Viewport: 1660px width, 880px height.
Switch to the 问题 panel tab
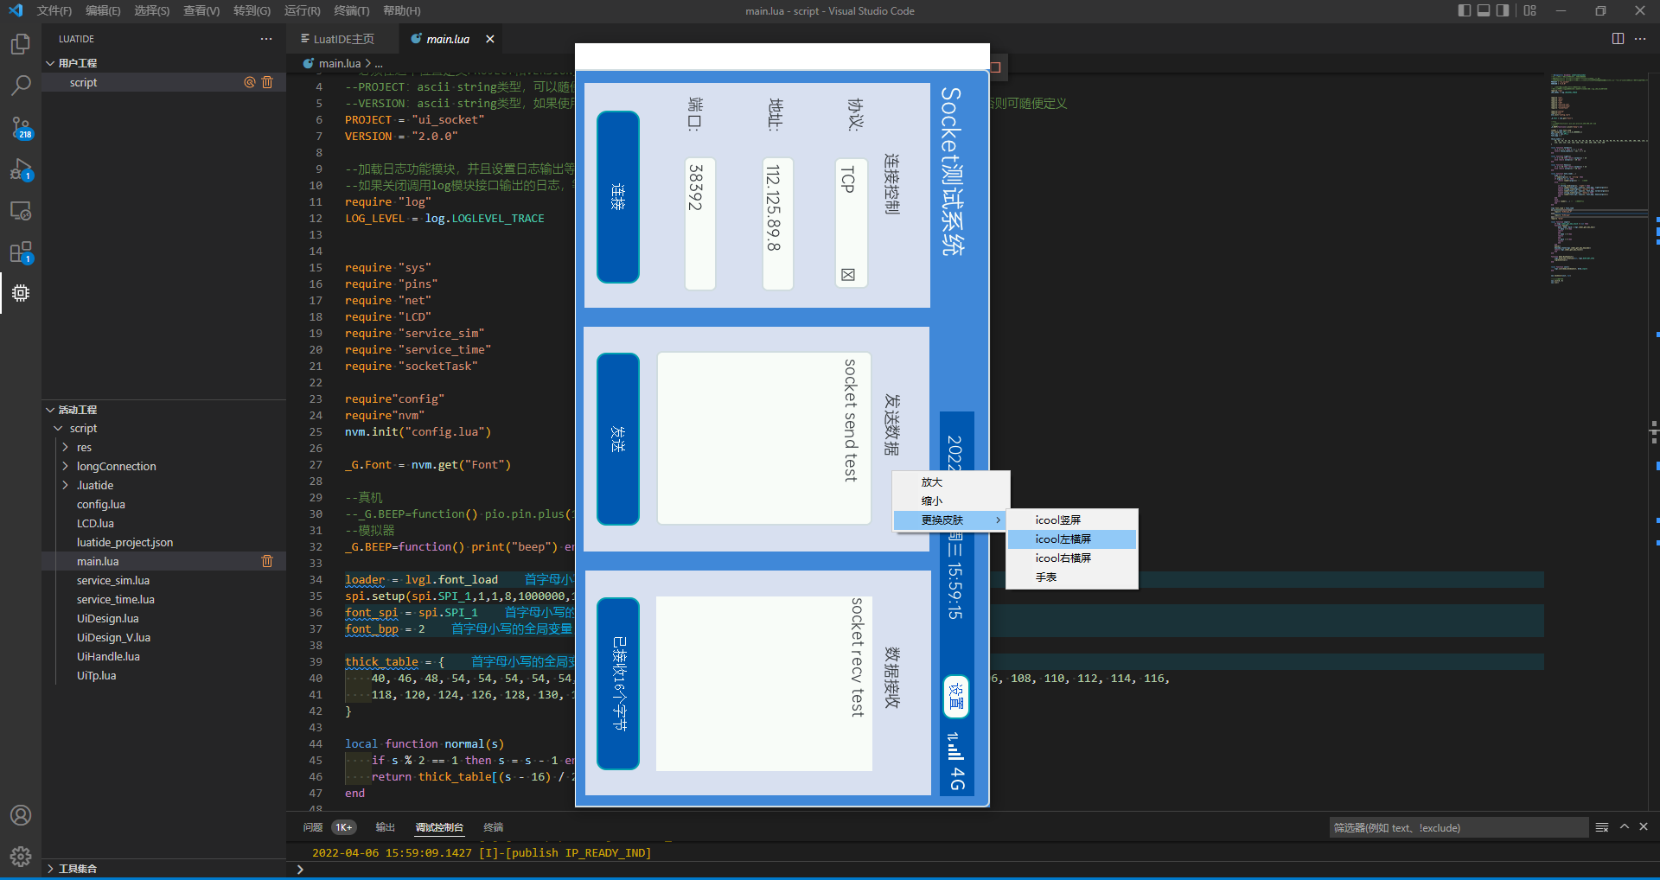pyautogui.click(x=313, y=827)
